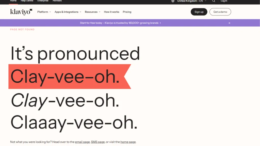The image size is (260, 146).
Task: Click the Start for free today banner text
Action: click(120, 23)
